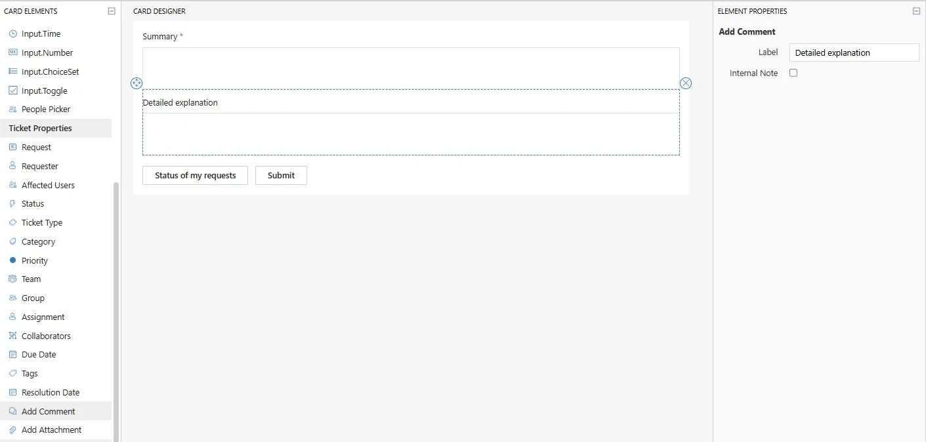The height and width of the screenshot is (442, 926).
Task: Click the Collaborators icon
Action: coord(12,336)
